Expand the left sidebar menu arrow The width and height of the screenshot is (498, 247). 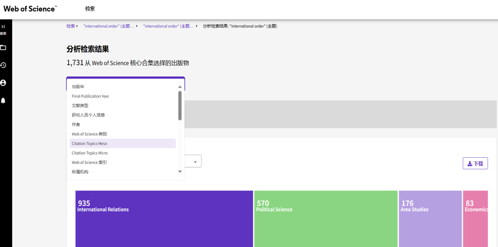pos(3,27)
